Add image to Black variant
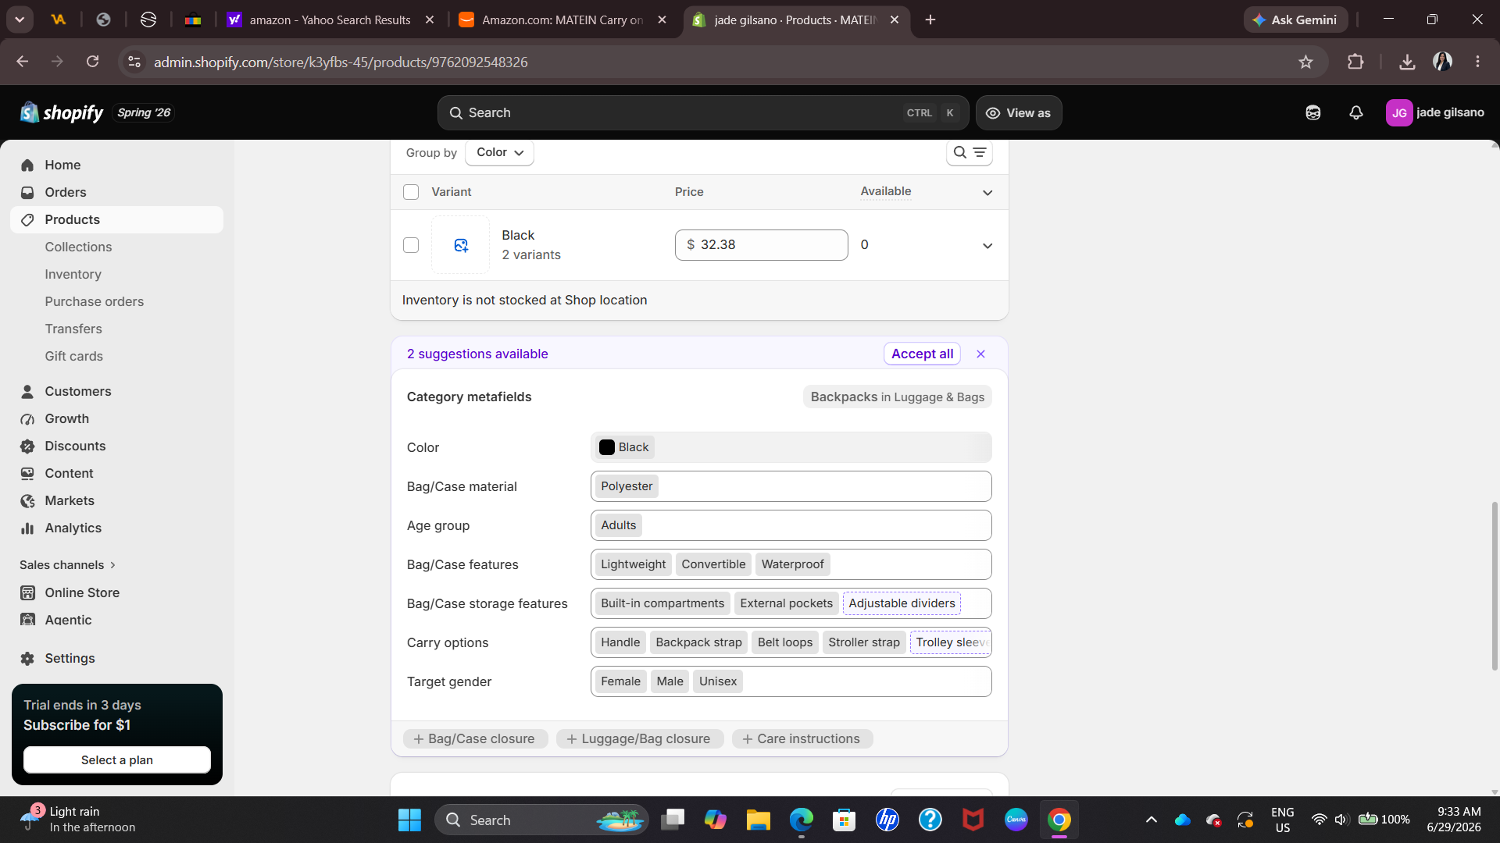The width and height of the screenshot is (1500, 843). (x=461, y=245)
